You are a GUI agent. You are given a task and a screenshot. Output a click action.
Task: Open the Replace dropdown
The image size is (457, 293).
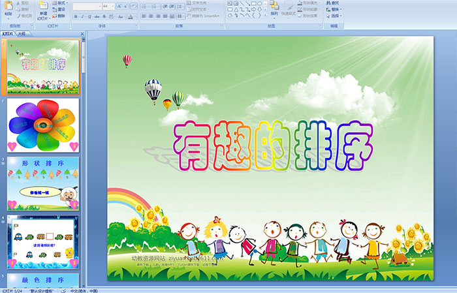pyautogui.click(x=334, y=9)
